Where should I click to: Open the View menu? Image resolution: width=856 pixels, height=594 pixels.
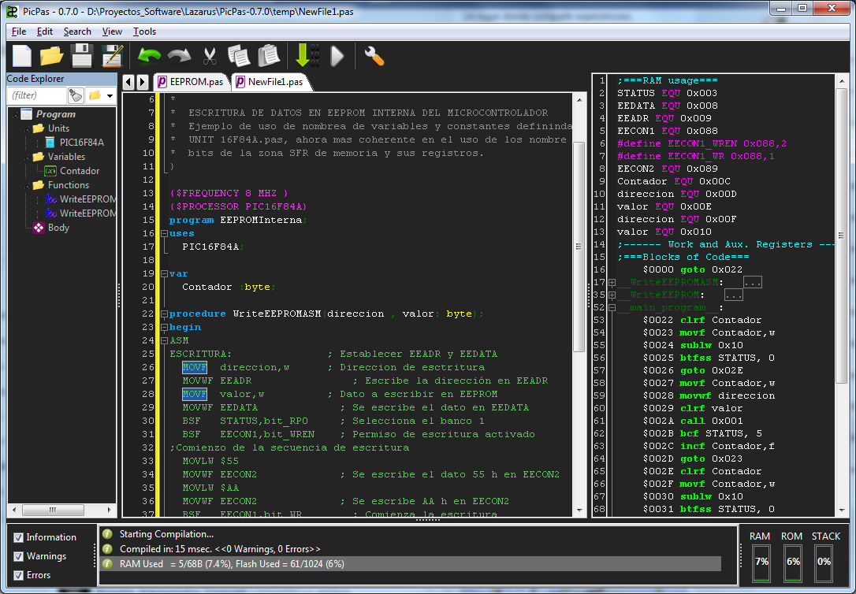click(112, 32)
